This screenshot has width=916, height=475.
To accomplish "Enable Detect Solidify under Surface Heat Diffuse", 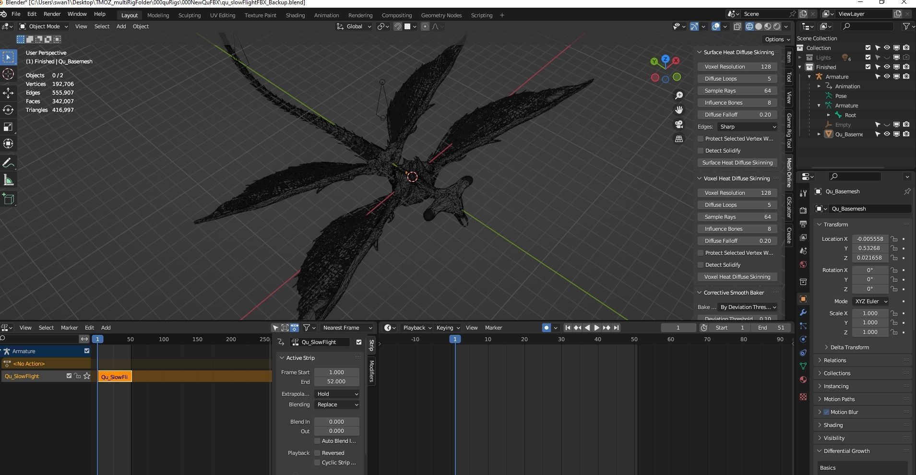I will [x=701, y=151].
